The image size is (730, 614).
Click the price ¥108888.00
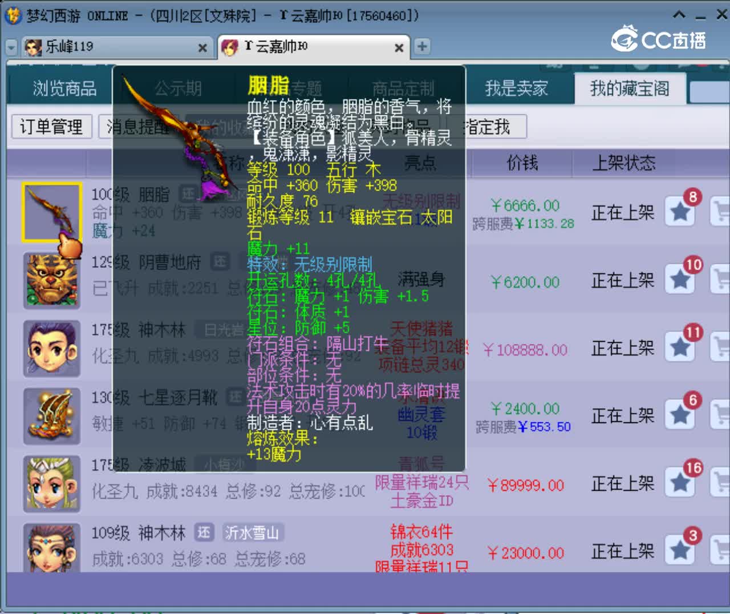[x=525, y=350]
